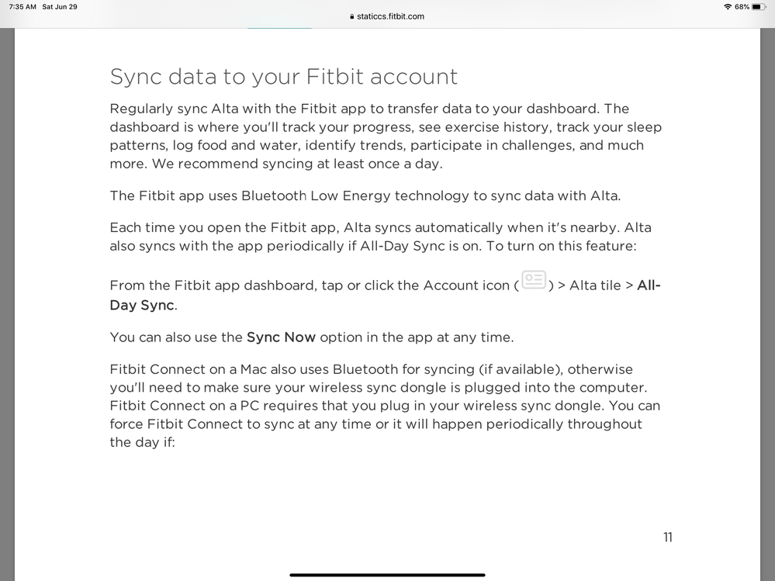Tap the paragraph starting Fitbit Connect on a Mac
This screenshot has height=581, width=775.
click(x=385, y=406)
